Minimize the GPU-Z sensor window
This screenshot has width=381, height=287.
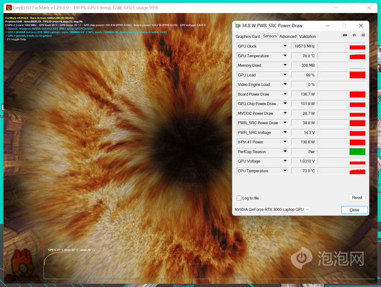(327, 26)
